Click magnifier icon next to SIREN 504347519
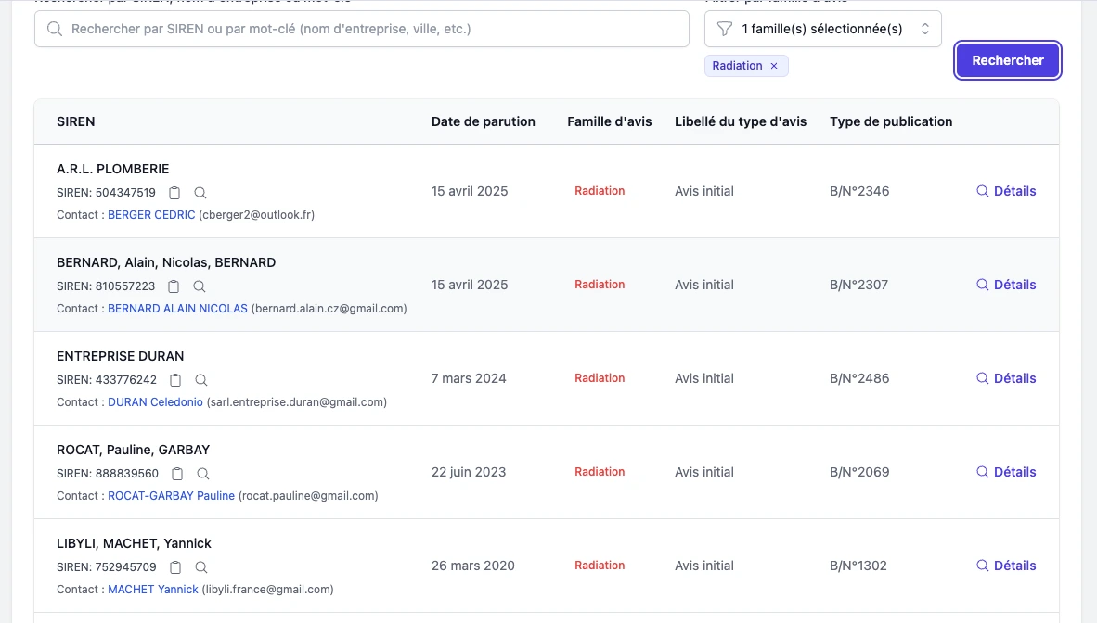This screenshot has height=623, width=1097. point(200,192)
